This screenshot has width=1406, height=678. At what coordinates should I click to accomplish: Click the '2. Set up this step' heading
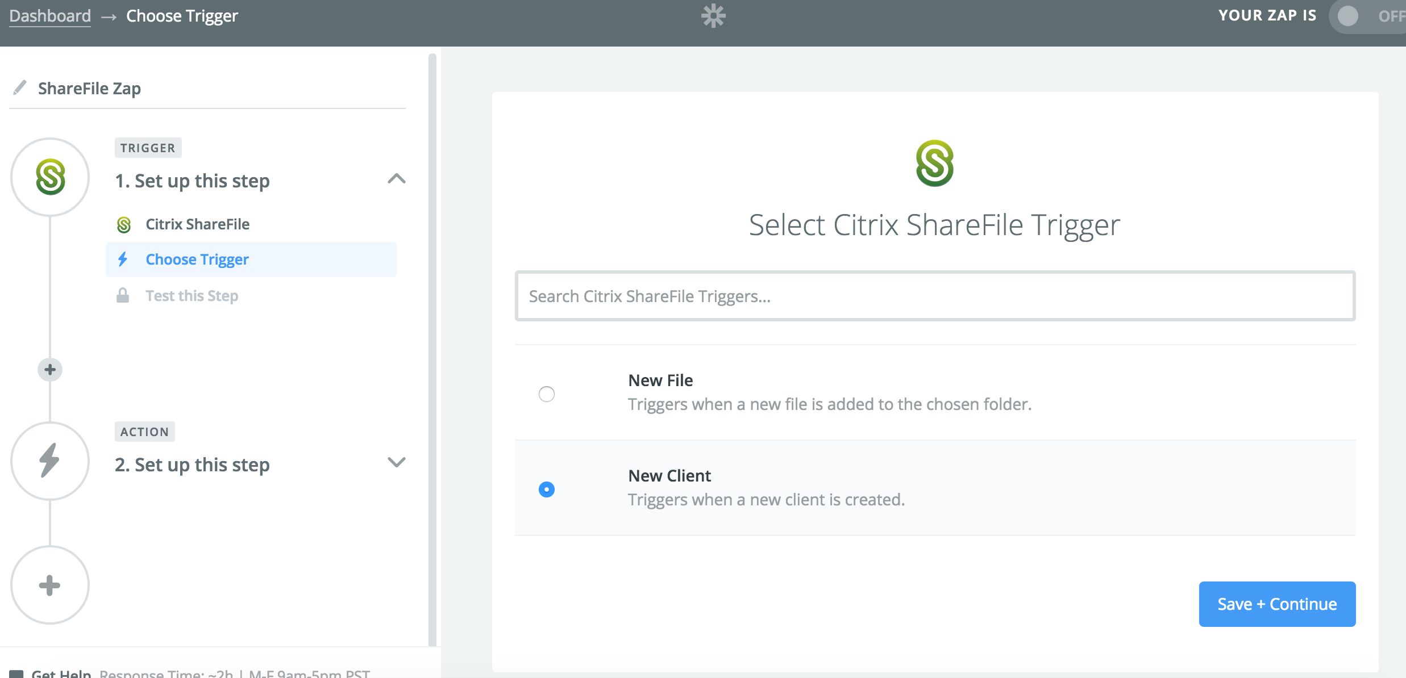(x=192, y=464)
